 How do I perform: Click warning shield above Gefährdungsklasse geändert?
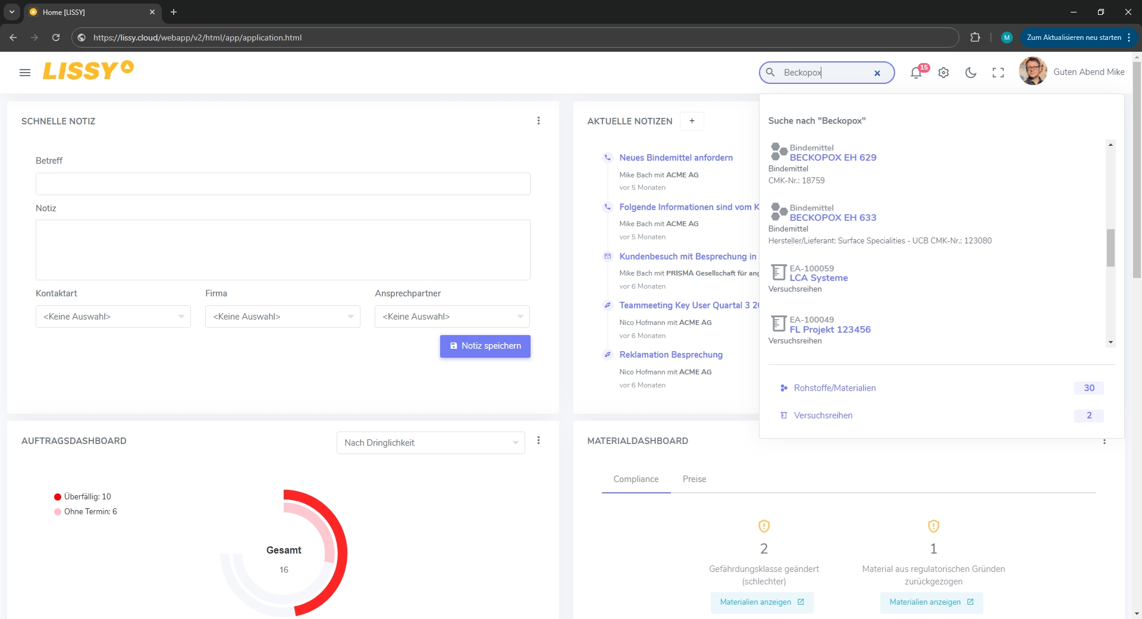[x=764, y=526]
